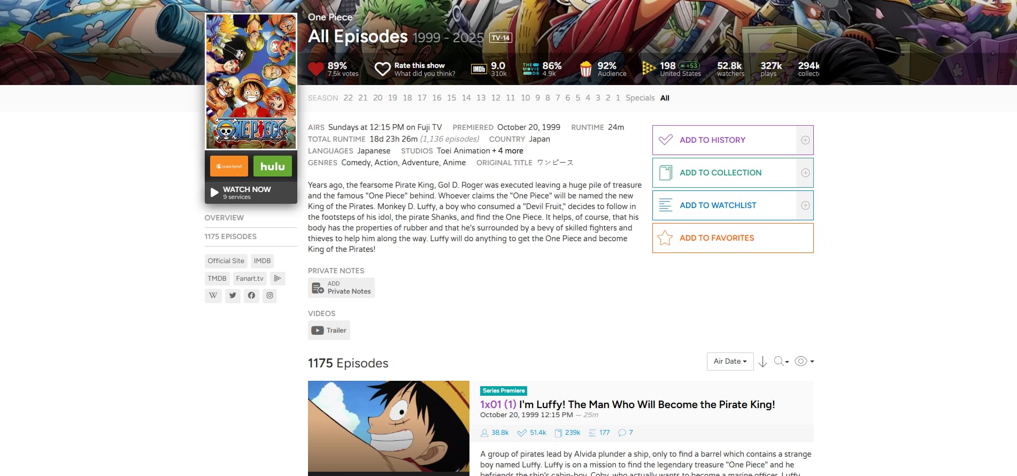Play the Trailer video
The height and width of the screenshot is (476, 1017).
(329, 331)
